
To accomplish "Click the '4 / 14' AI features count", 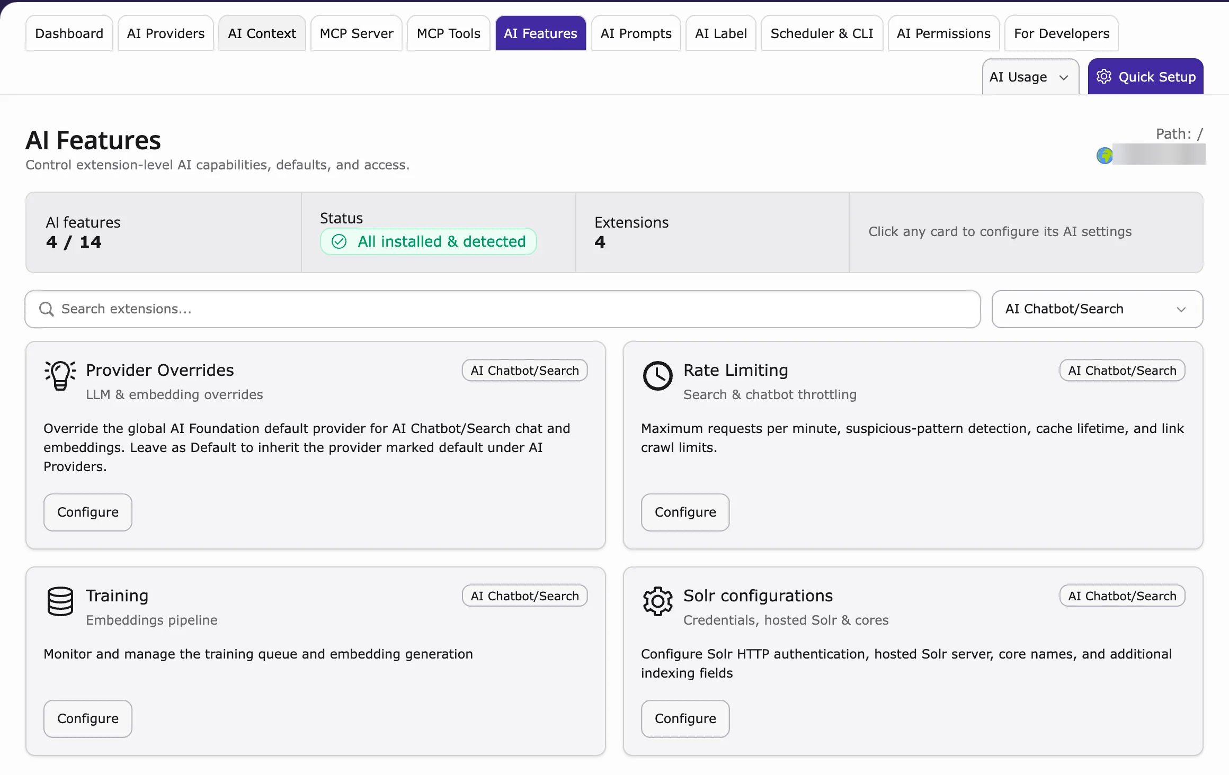I will 74,242.
